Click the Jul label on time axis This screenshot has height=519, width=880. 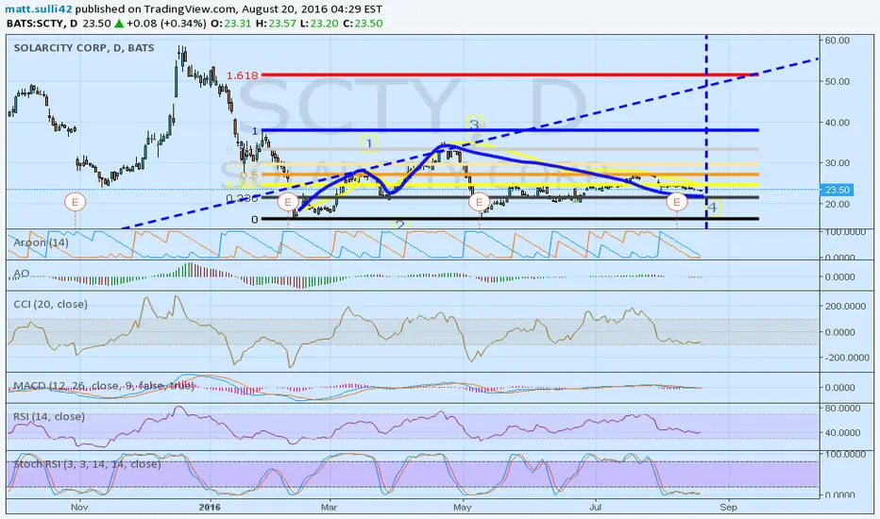(x=595, y=508)
